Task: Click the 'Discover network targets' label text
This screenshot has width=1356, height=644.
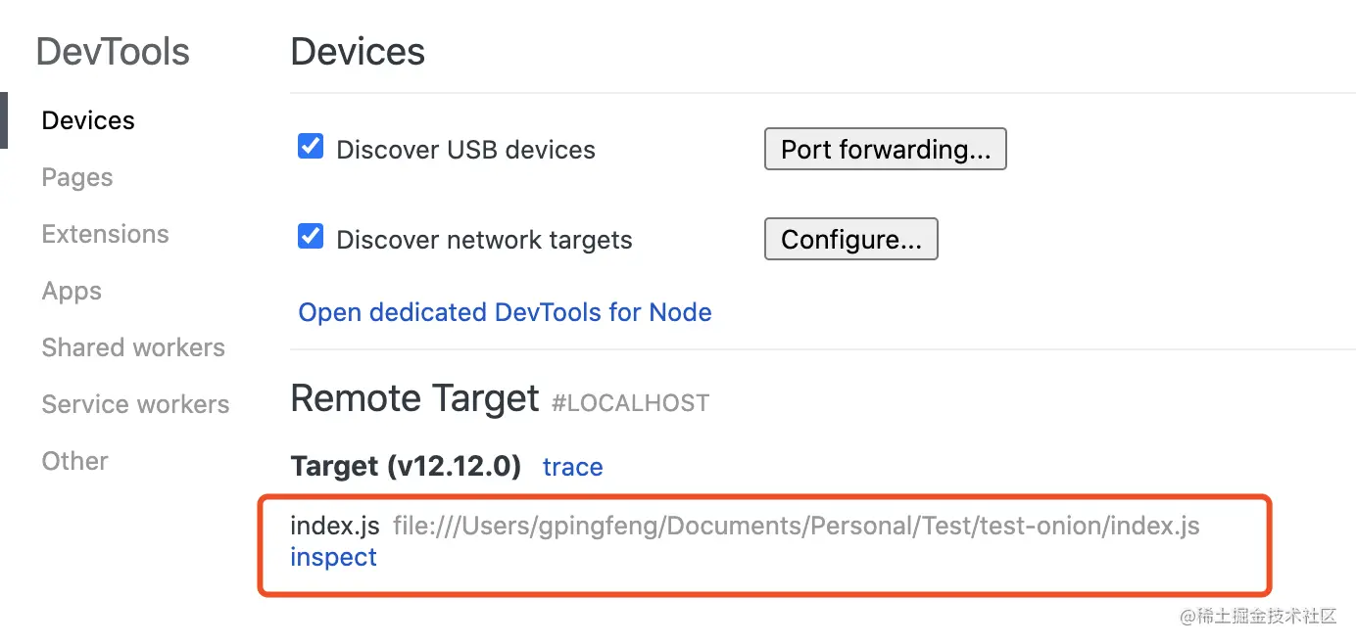Action: pyautogui.click(x=484, y=240)
